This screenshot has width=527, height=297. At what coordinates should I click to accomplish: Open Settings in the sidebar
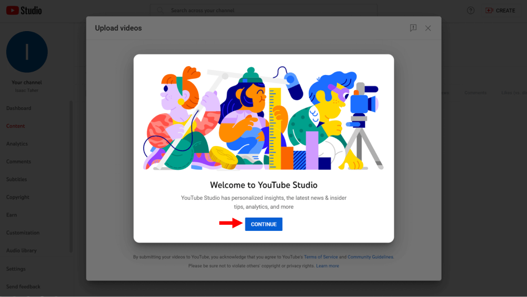(x=16, y=269)
